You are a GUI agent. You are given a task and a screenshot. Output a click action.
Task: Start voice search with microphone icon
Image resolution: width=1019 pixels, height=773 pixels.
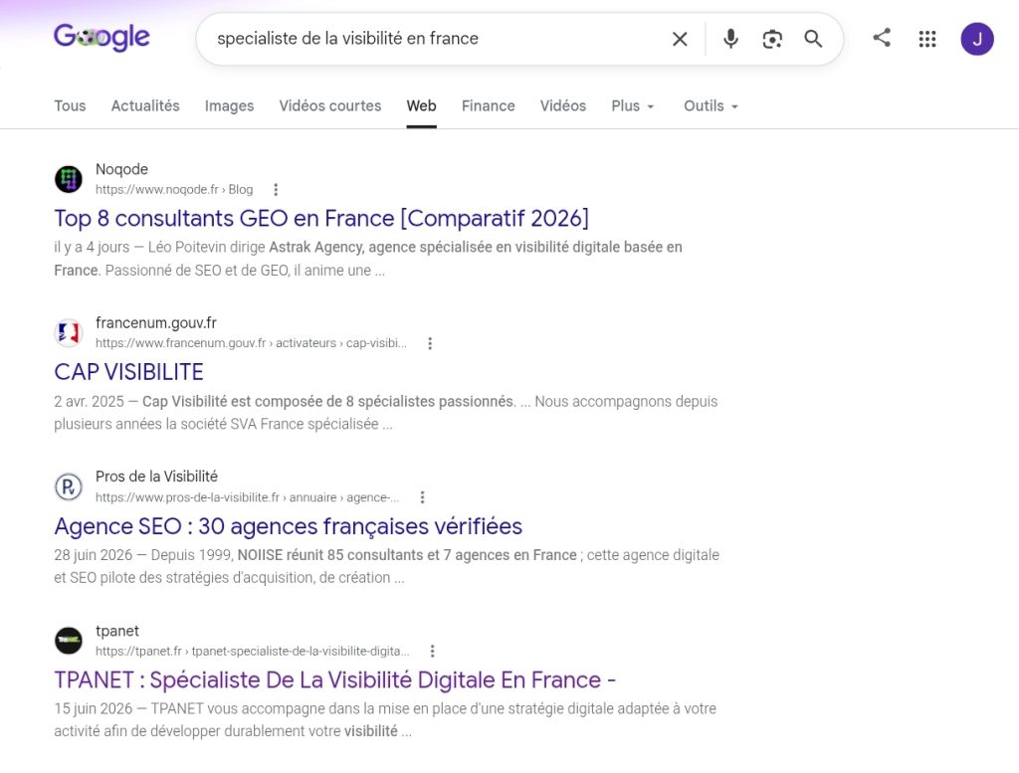(730, 39)
